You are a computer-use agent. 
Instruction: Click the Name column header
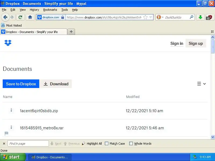[x=8, y=97]
